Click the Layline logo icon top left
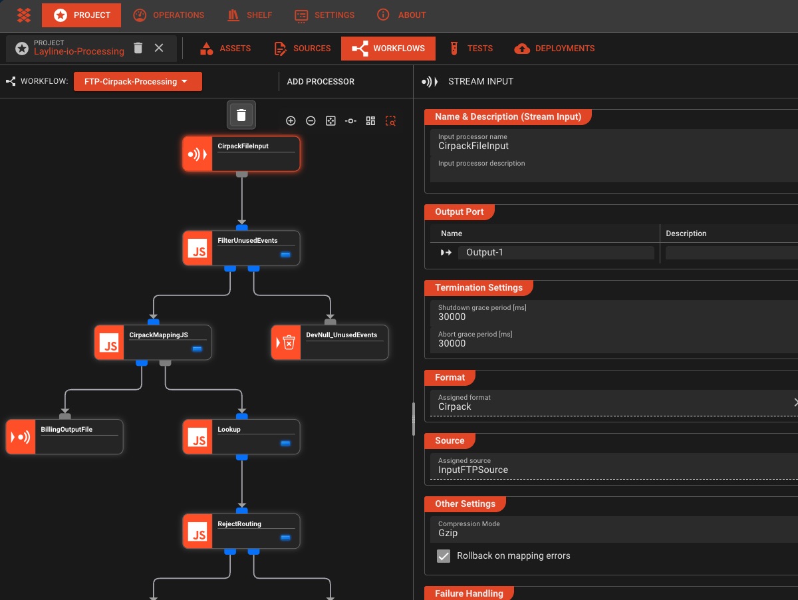Screen dimensions: 798x600 (23, 15)
